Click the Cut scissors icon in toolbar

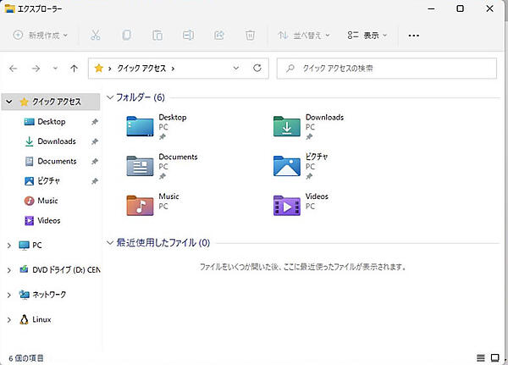95,36
